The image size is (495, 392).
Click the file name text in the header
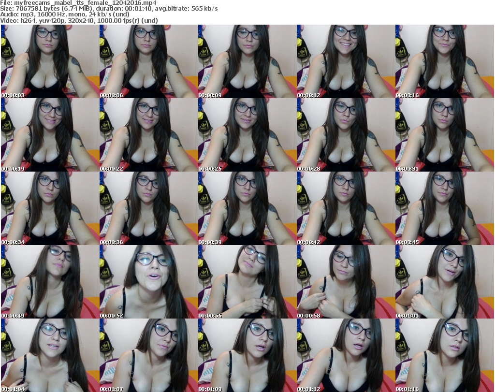[78, 3]
